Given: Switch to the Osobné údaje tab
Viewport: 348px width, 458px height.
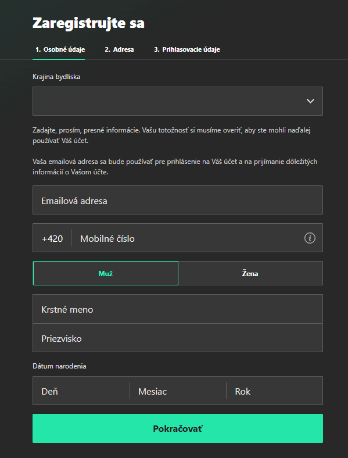Looking at the screenshot, I should pos(60,49).
